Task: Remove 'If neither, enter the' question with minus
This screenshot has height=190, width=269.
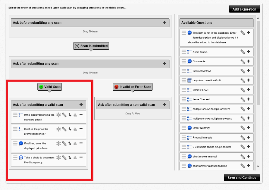Action: pos(81,143)
